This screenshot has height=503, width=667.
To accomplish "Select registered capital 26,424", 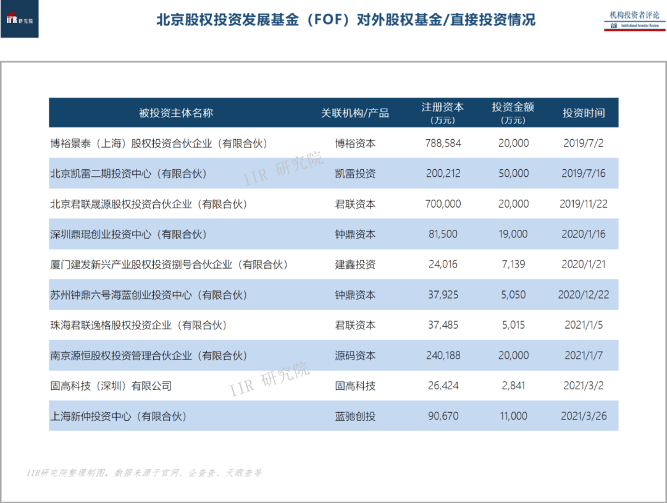I will click(443, 386).
